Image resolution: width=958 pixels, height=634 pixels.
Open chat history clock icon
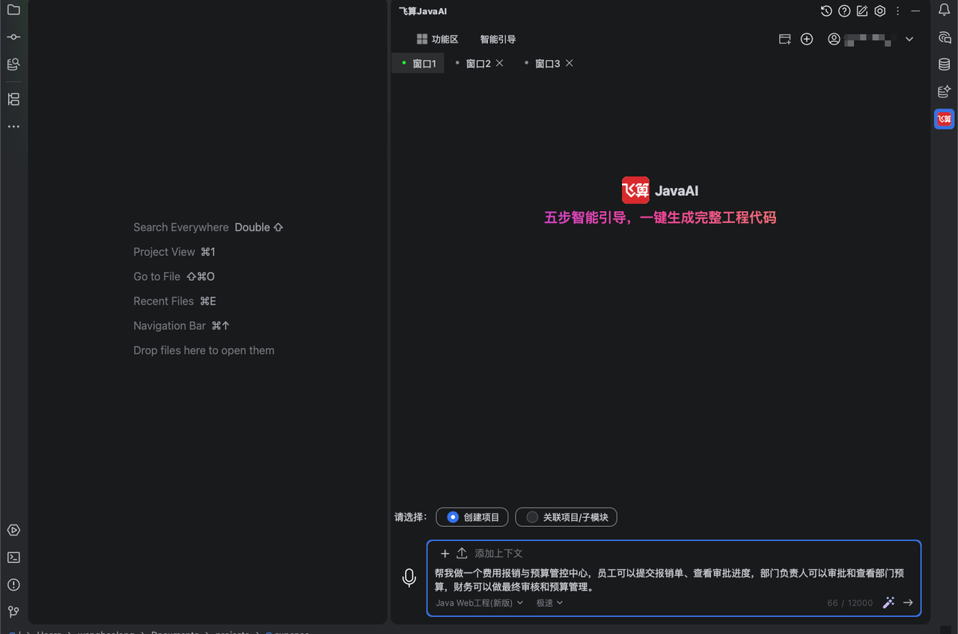[x=826, y=11]
